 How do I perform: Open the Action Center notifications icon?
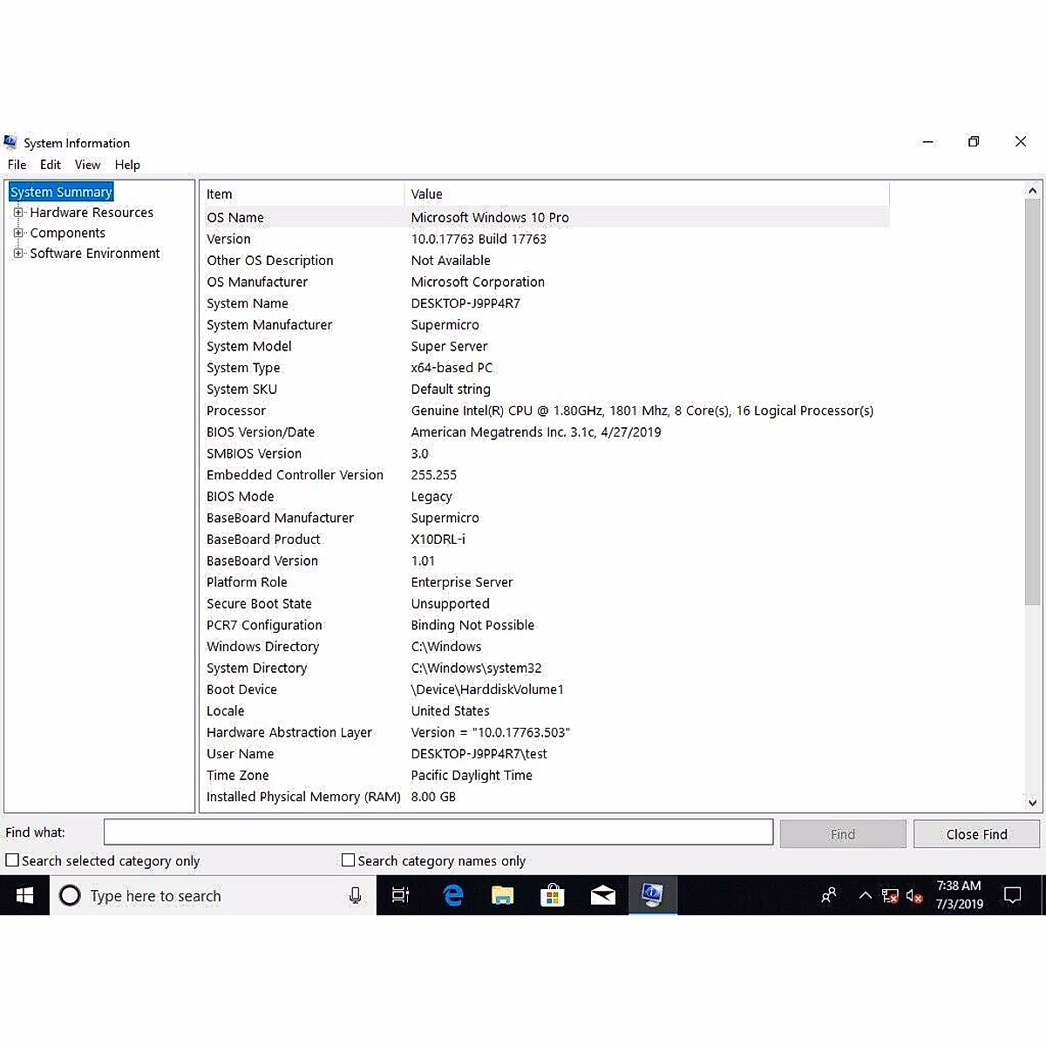click(1012, 895)
